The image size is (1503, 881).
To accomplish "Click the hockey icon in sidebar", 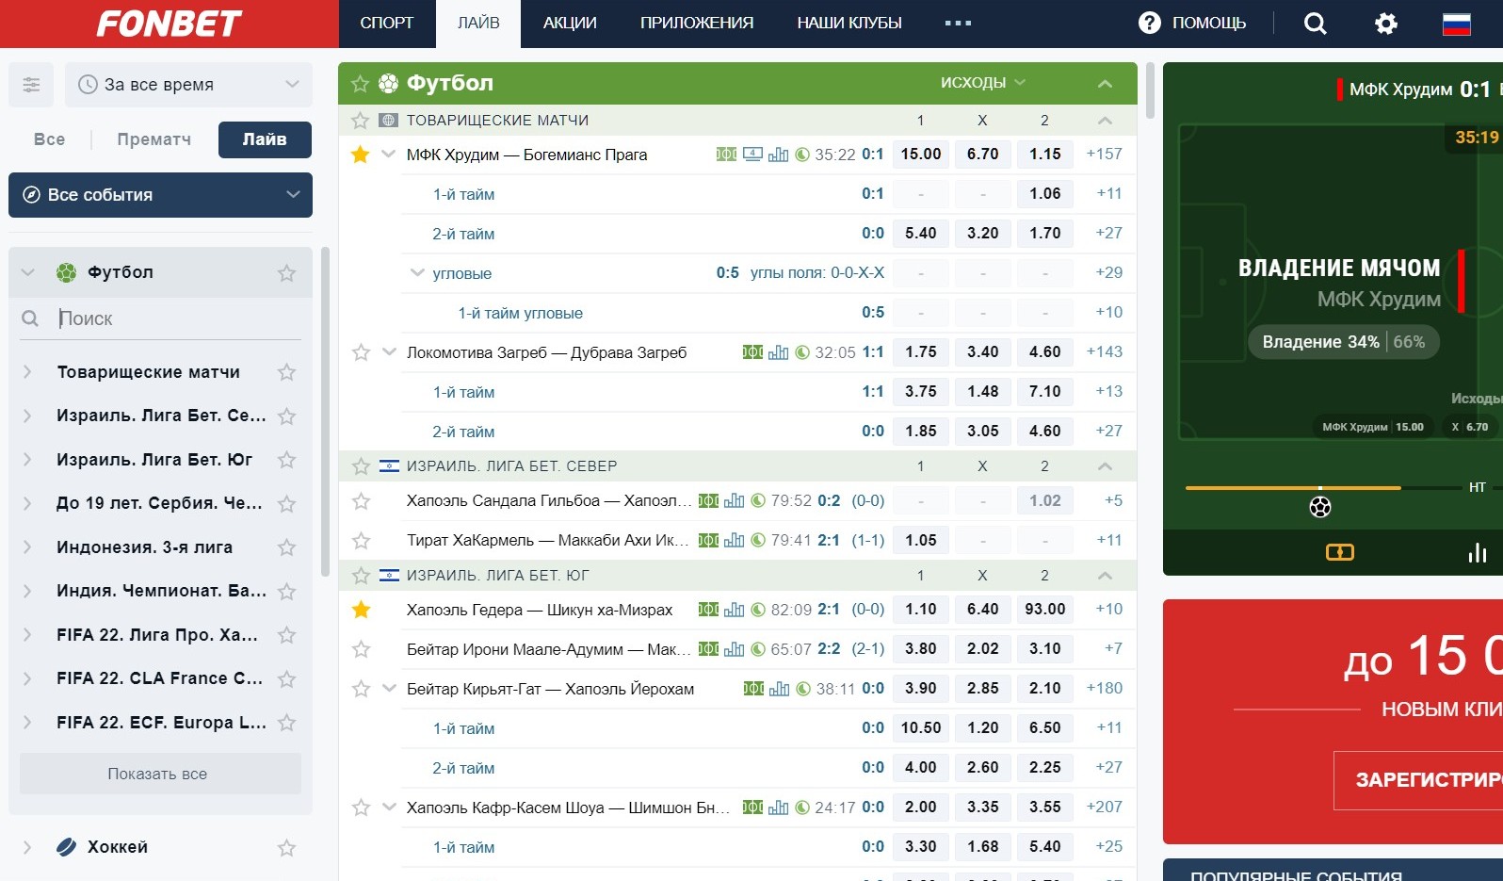I will [66, 847].
